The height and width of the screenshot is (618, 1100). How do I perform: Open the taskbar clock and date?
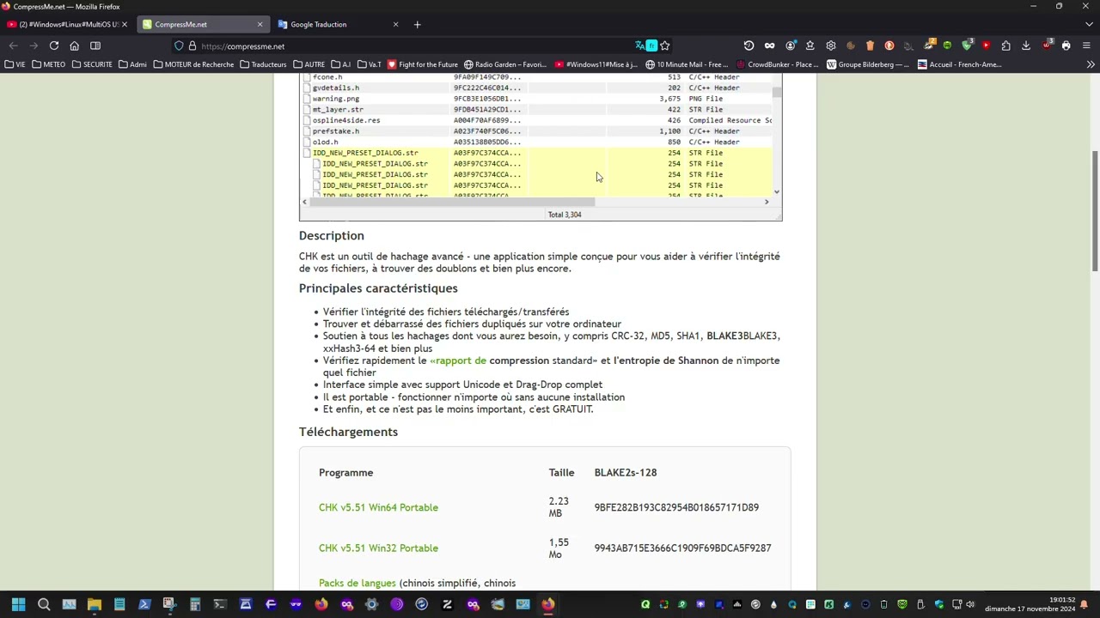tap(1030, 604)
